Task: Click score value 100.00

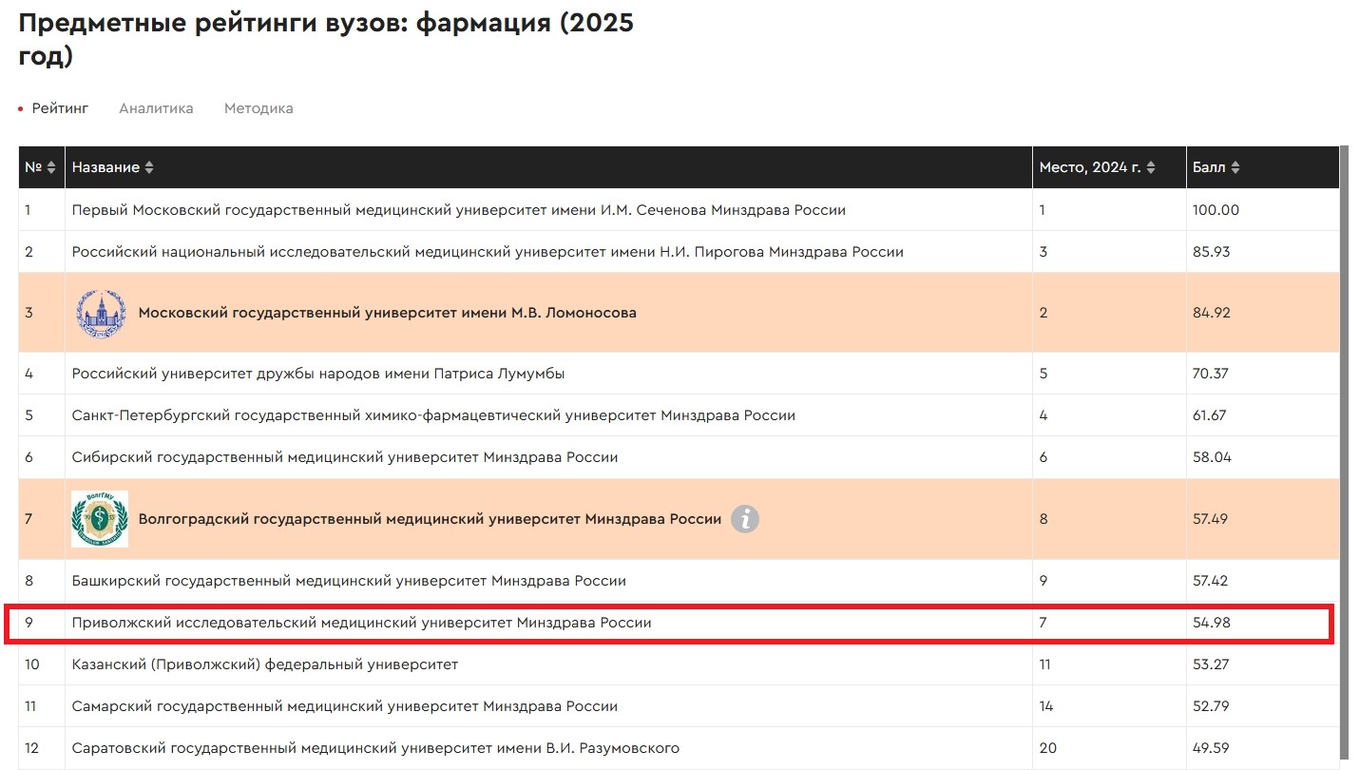Action: [1216, 210]
